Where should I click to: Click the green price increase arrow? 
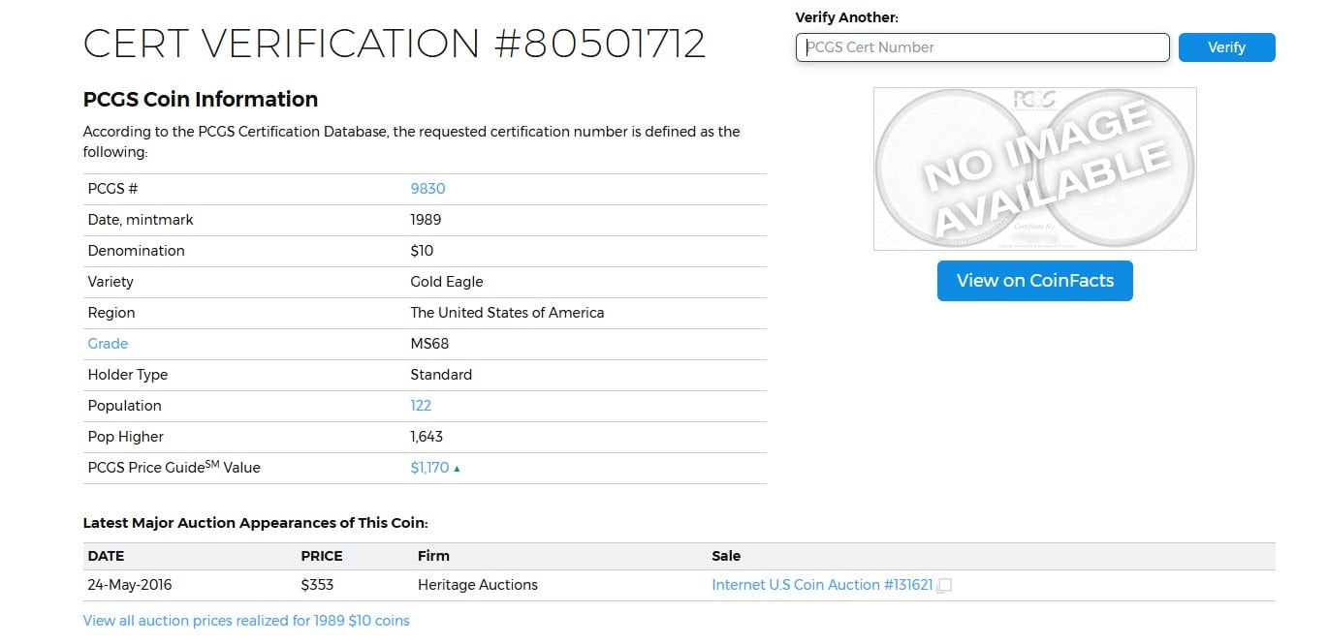457,469
